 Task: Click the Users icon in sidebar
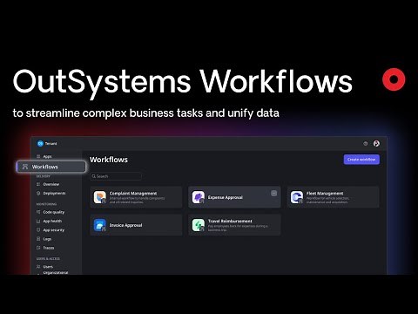(x=38, y=267)
